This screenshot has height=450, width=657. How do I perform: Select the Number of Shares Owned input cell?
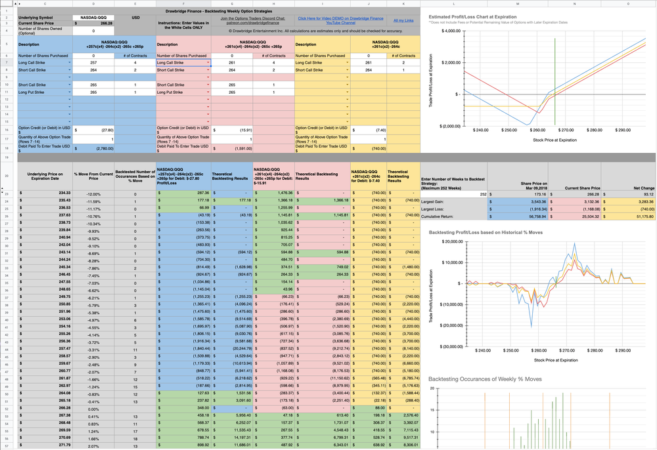click(93, 31)
